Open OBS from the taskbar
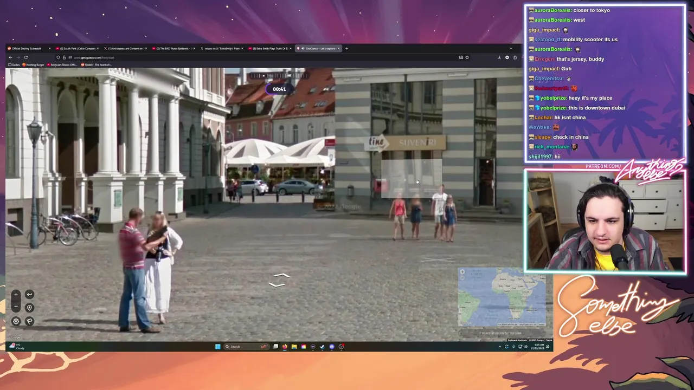The width and height of the screenshot is (694, 390). pyautogui.click(x=341, y=347)
